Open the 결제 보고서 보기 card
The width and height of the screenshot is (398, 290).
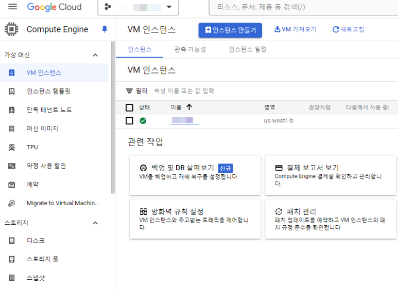331,175
